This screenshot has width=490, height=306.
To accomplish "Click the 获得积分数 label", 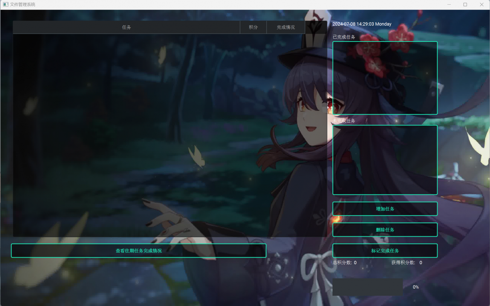I will point(403,263).
